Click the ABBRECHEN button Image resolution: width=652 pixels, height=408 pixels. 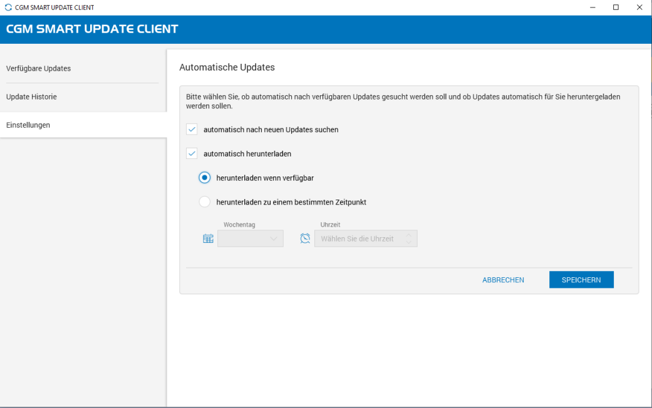pos(503,280)
